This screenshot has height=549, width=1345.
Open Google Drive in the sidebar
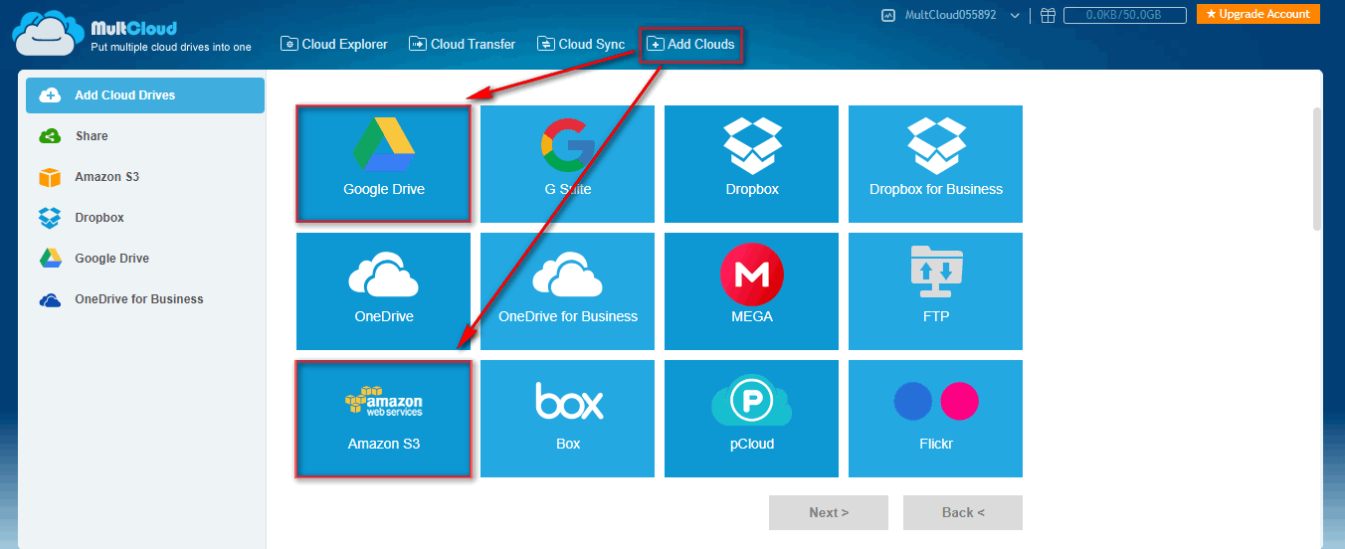pos(145,259)
